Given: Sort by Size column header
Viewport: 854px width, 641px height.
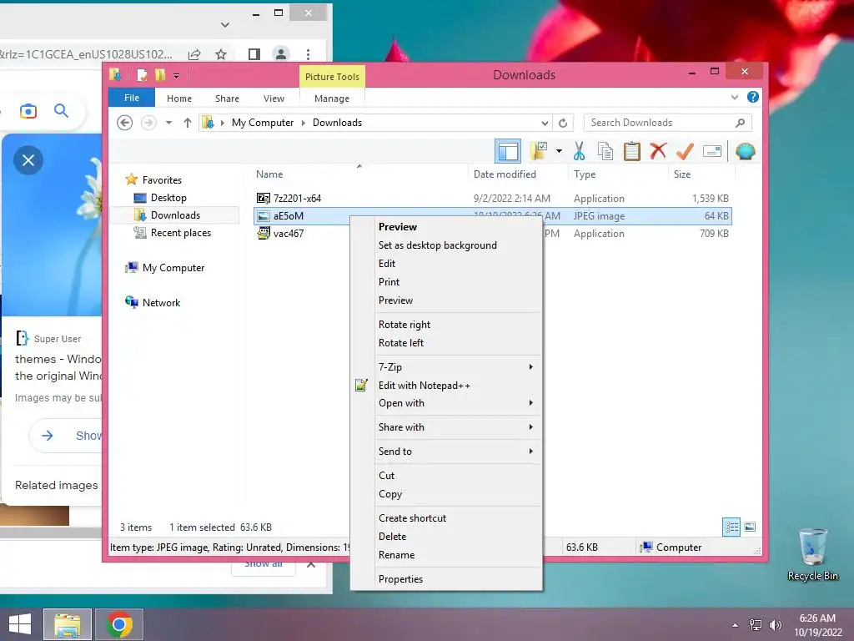Looking at the screenshot, I should [682, 174].
